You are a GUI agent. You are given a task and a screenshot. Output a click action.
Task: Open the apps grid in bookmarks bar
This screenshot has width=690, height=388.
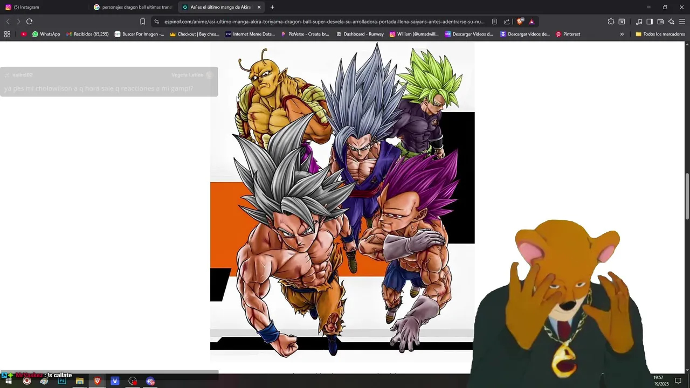click(x=7, y=34)
